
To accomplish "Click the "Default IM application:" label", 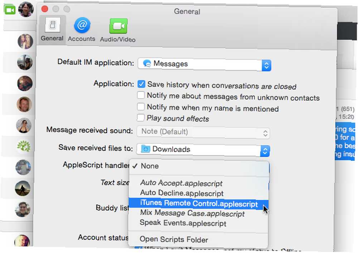I will (96, 62).
